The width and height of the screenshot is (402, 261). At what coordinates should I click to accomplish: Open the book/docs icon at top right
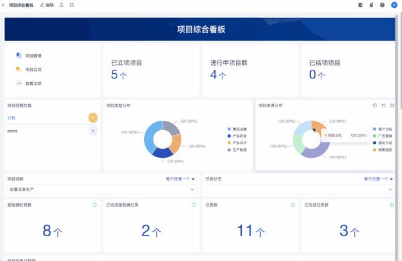point(360,5)
